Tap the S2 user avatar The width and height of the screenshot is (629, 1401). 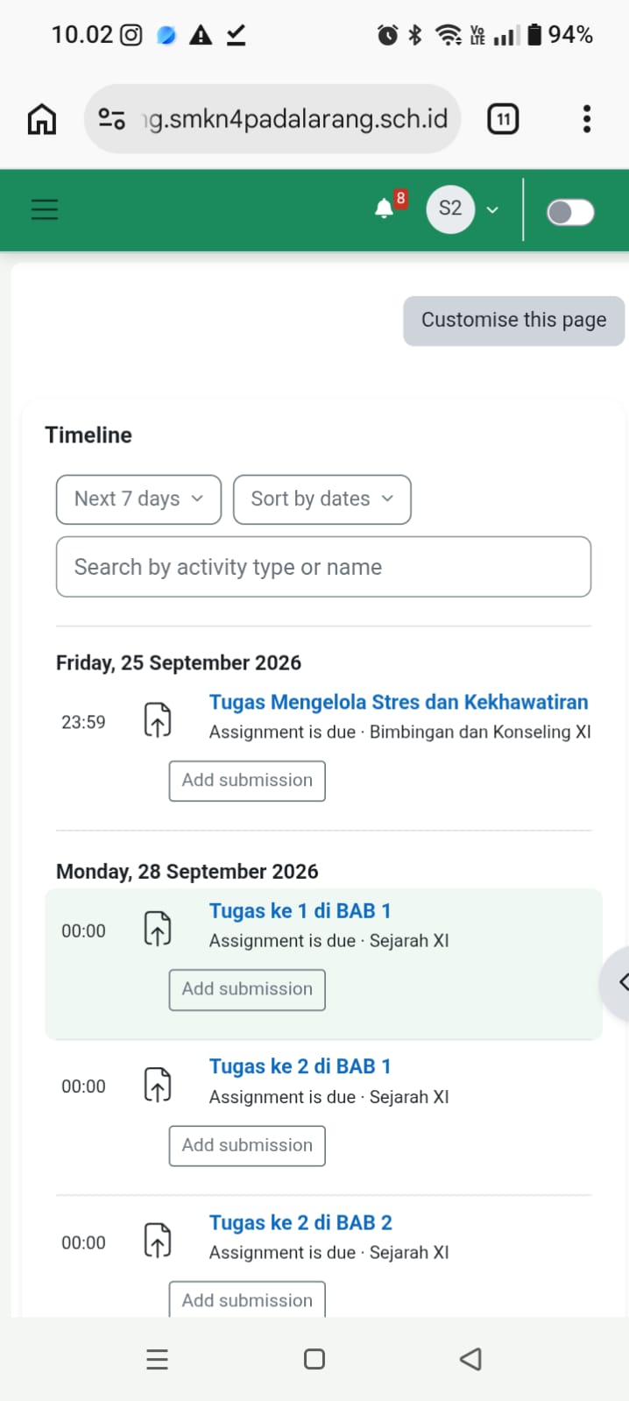pos(450,209)
